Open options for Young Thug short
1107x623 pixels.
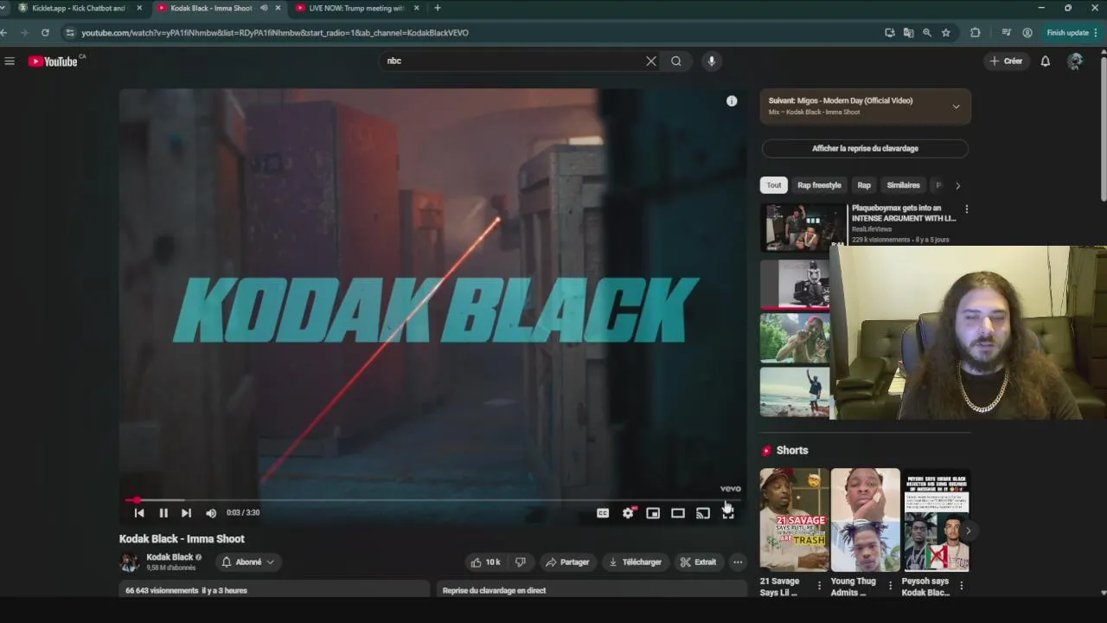[890, 586]
